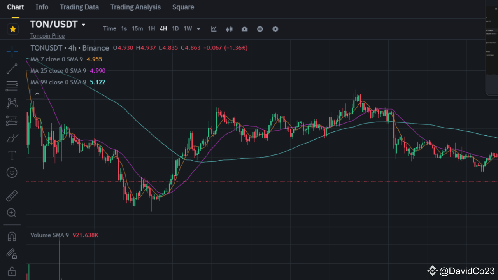Select the 1H timeframe
Viewport: 498px width, 280px height.
pyautogui.click(x=151, y=28)
